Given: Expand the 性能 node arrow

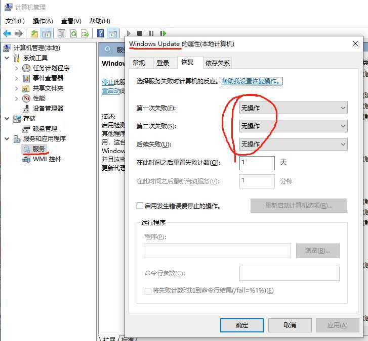Looking at the screenshot, I should pos(16,99).
